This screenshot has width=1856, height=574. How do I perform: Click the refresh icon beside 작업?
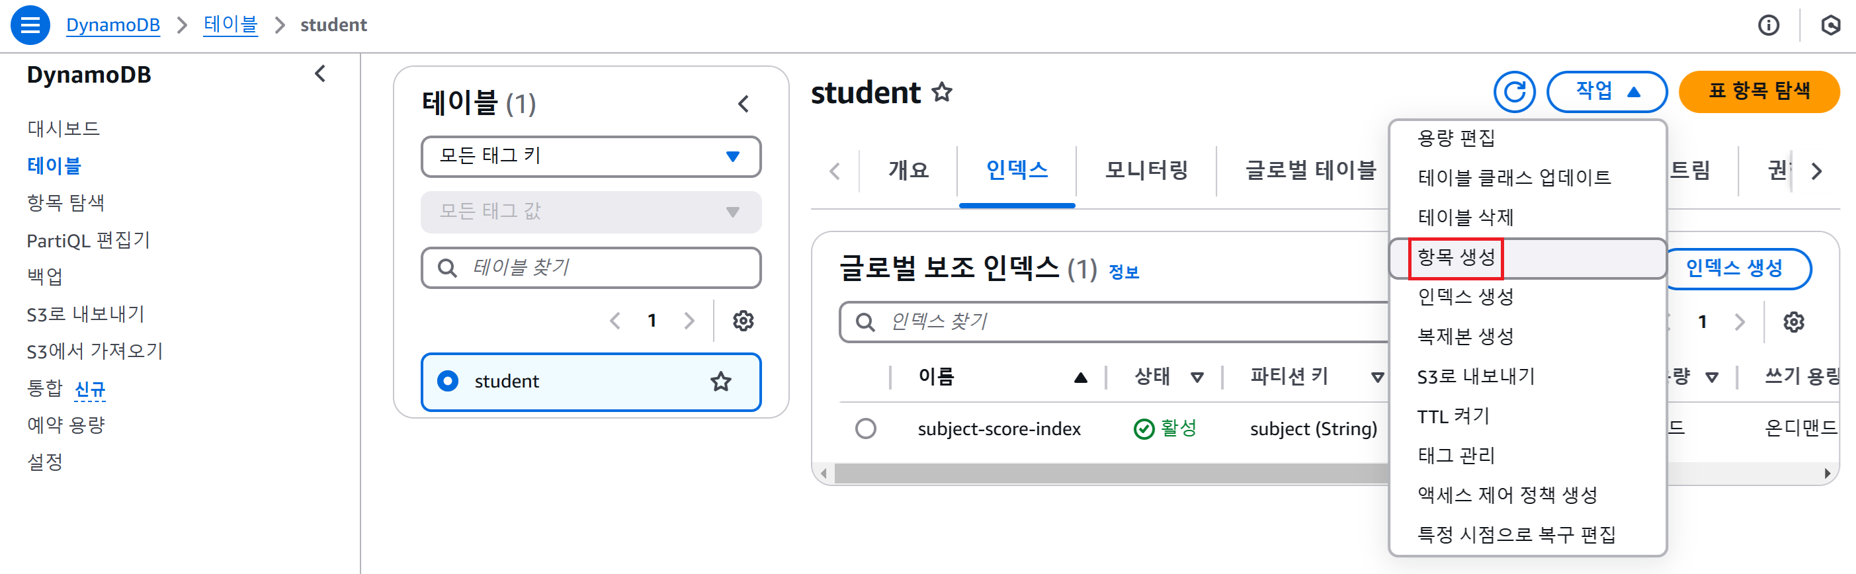point(1514,92)
